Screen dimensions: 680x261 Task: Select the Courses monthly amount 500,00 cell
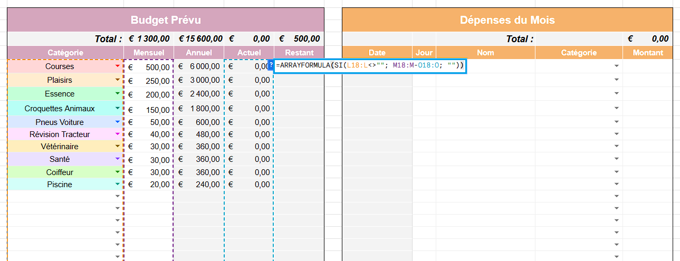tap(149, 66)
